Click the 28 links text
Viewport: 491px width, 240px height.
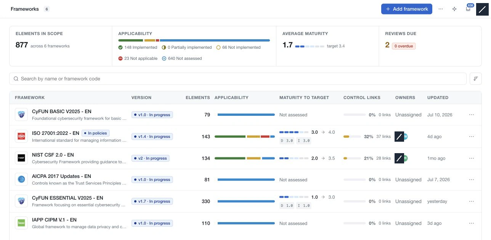pos(383,158)
